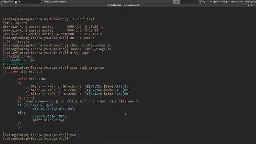Screen dimensions: 256x144
Task: Minimize the terminal window
Action: pos(248,5)
